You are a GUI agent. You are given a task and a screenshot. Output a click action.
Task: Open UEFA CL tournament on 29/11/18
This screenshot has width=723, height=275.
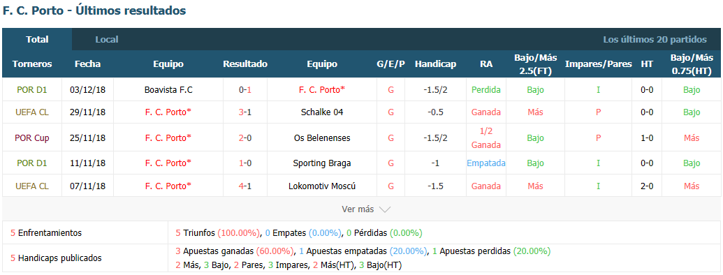pos(32,112)
